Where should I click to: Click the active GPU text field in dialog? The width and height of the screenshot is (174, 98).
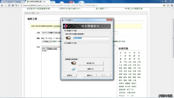pos(91,38)
